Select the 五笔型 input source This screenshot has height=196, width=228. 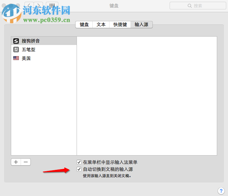pos(44,50)
